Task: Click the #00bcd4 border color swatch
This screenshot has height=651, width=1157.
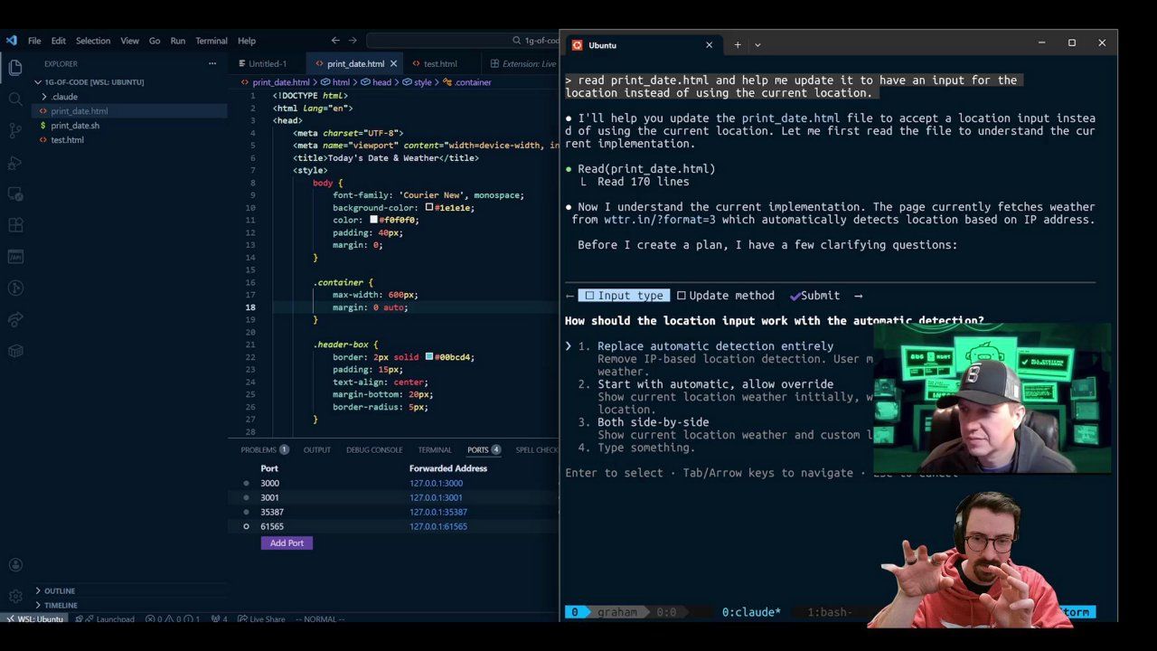Action: (429, 357)
